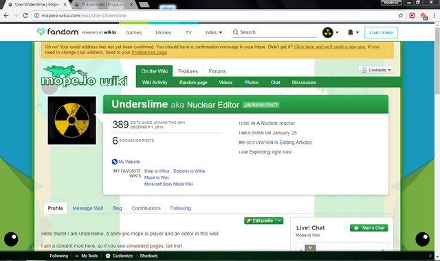Open the notifications bell
The image size is (440, 261).
(x=350, y=32)
